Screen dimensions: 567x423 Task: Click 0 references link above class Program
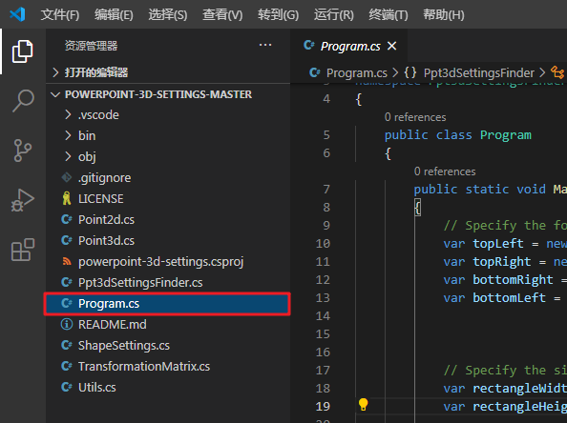(x=415, y=117)
